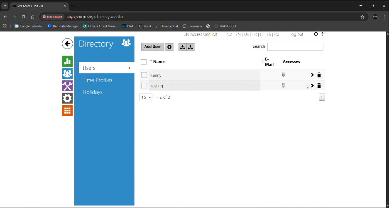Delete the testing user with trash icon

pyautogui.click(x=319, y=86)
